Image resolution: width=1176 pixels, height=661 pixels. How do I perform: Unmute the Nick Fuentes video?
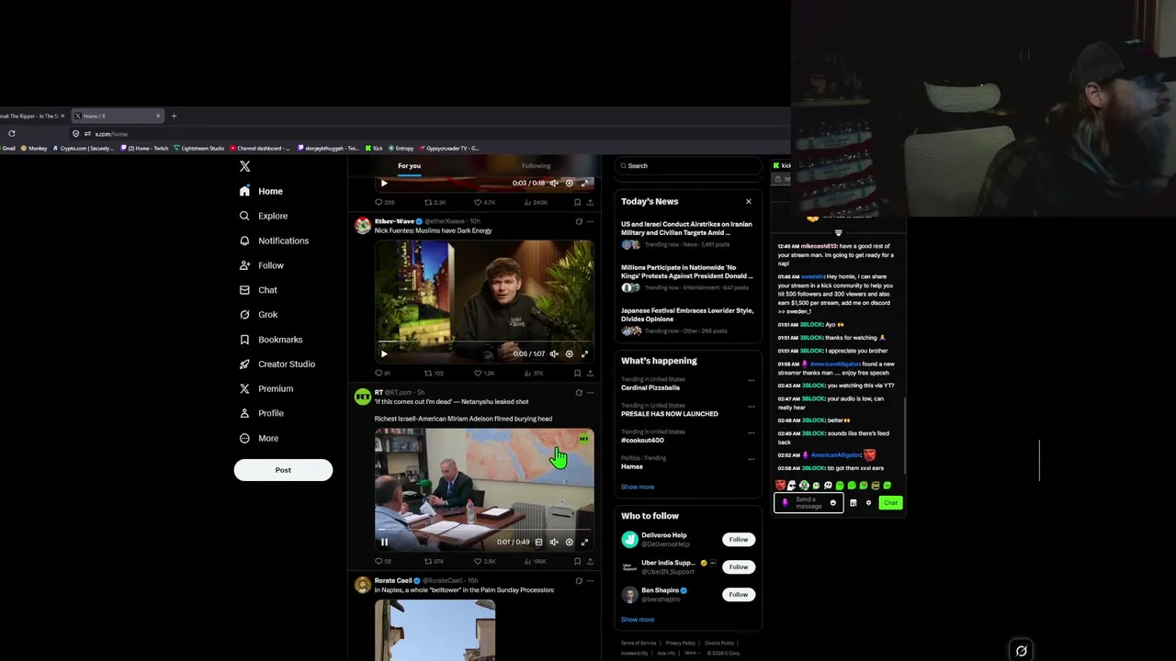[x=554, y=354]
